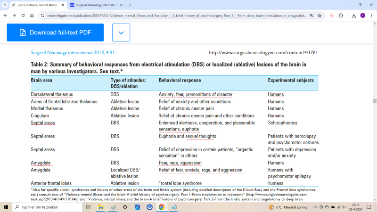Screen dimensions: 377x212
Task: Open the notification center icon
Action: click(369, 207)
